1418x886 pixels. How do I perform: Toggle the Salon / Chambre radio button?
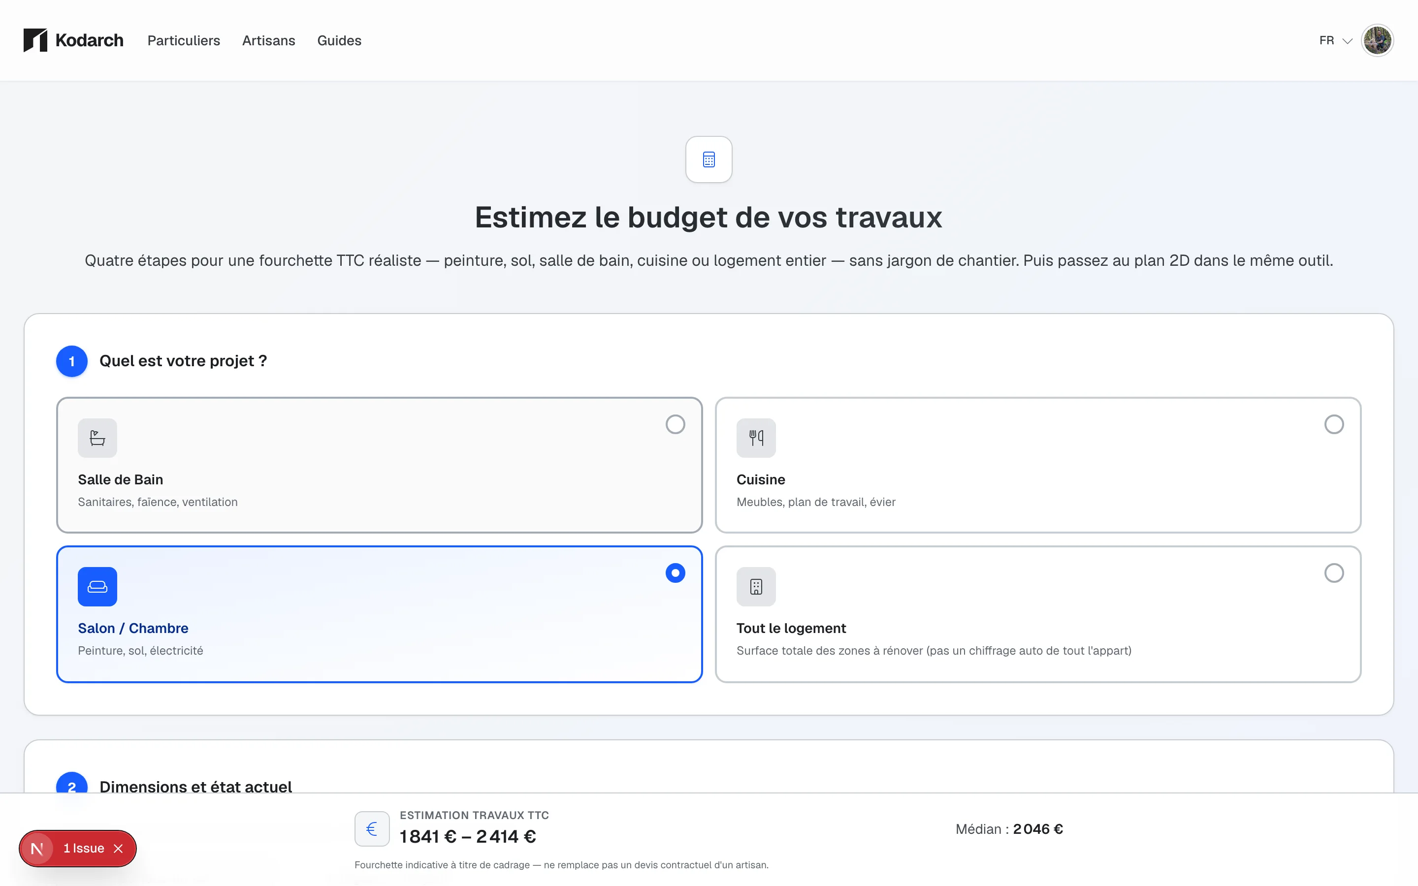pyautogui.click(x=675, y=573)
